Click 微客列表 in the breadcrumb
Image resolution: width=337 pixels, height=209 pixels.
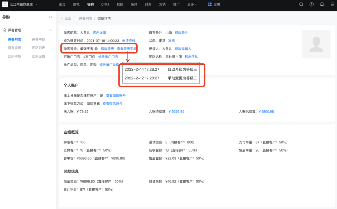point(85,18)
